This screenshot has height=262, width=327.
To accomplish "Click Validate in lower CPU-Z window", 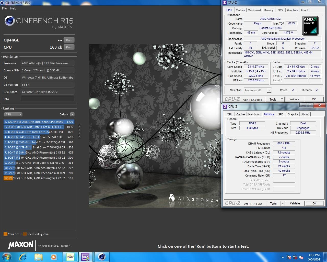I will (295, 203).
